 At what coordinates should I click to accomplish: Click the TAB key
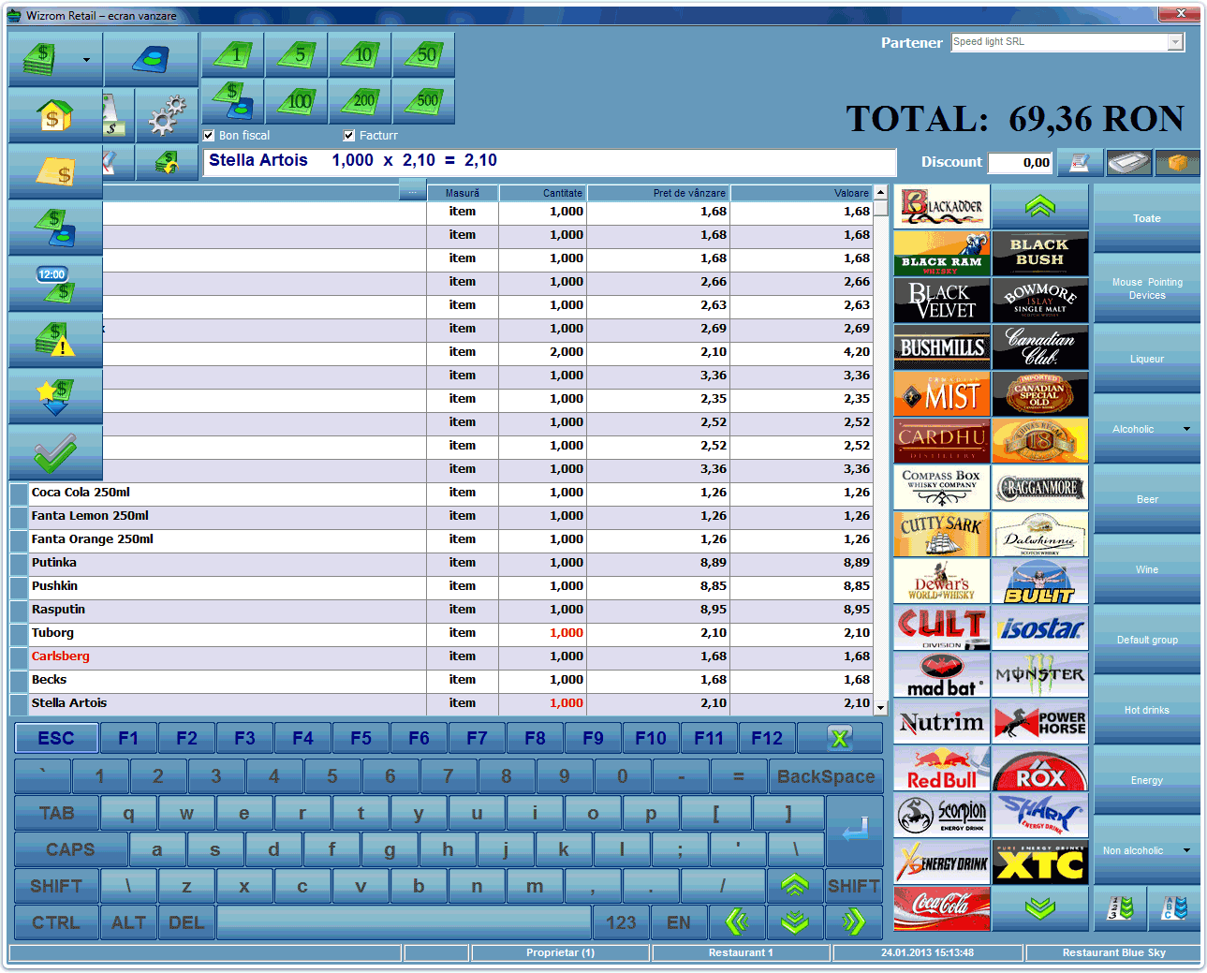click(56, 813)
